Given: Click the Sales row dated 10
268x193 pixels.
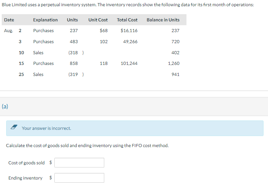Looking at the screenshot, I should pyautogui.click(x=94, y=52).
